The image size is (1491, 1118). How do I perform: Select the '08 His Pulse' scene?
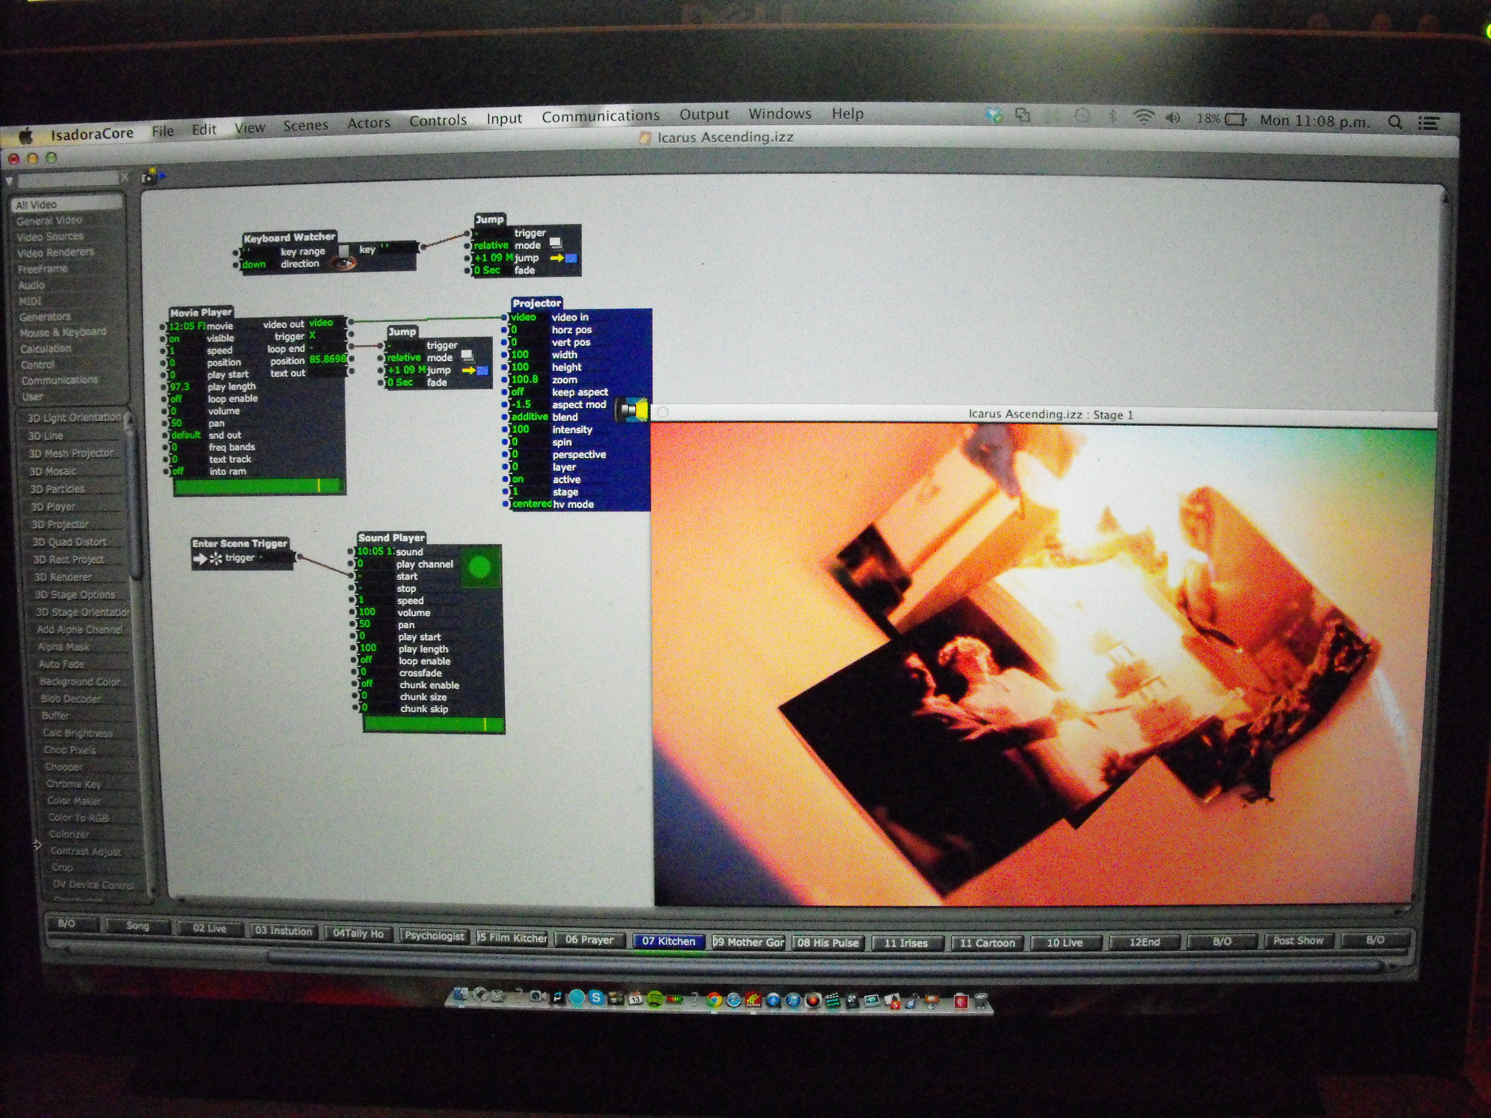[828, 942]
